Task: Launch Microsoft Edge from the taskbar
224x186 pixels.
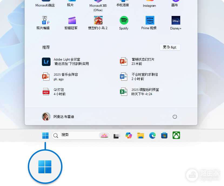Action: point(152,135)
